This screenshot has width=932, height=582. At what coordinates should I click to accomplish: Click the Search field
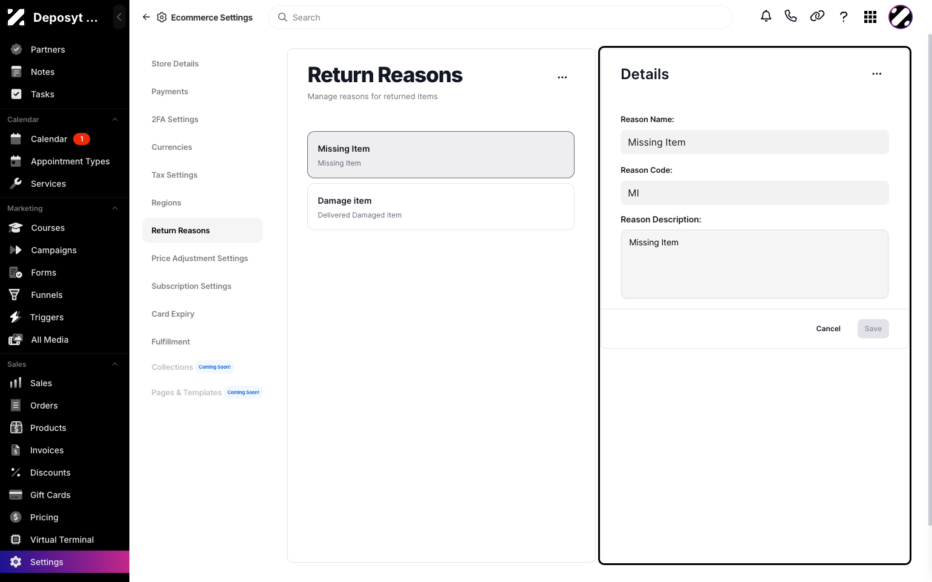coord(500,18)
